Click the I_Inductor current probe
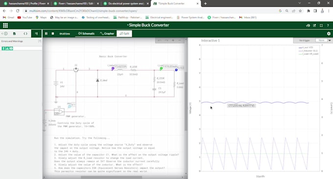This screenshot has height=179, width=333. [x=113, y=68]
